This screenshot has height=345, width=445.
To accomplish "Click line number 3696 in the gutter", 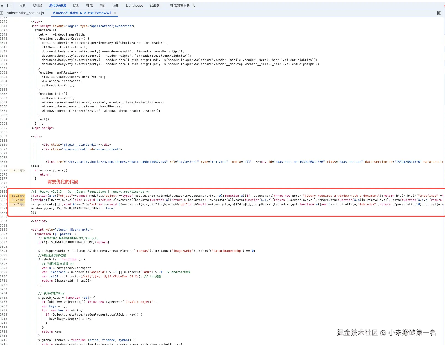I will point(4,260).
